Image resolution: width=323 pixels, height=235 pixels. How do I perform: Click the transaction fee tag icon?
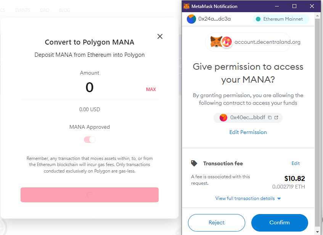click(194, 163)
